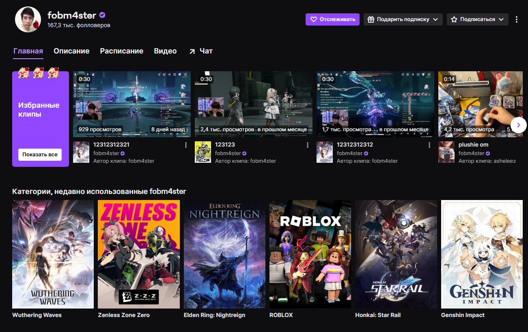Click the verified badge beside channel name
The height and width of the screenshot is (332, 528).
coord(102,15)
